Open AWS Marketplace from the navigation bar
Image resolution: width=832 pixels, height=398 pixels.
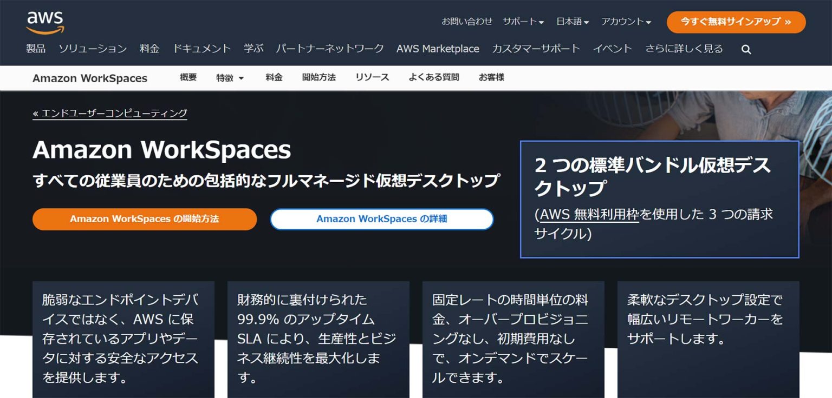click(x=438, y=48)
